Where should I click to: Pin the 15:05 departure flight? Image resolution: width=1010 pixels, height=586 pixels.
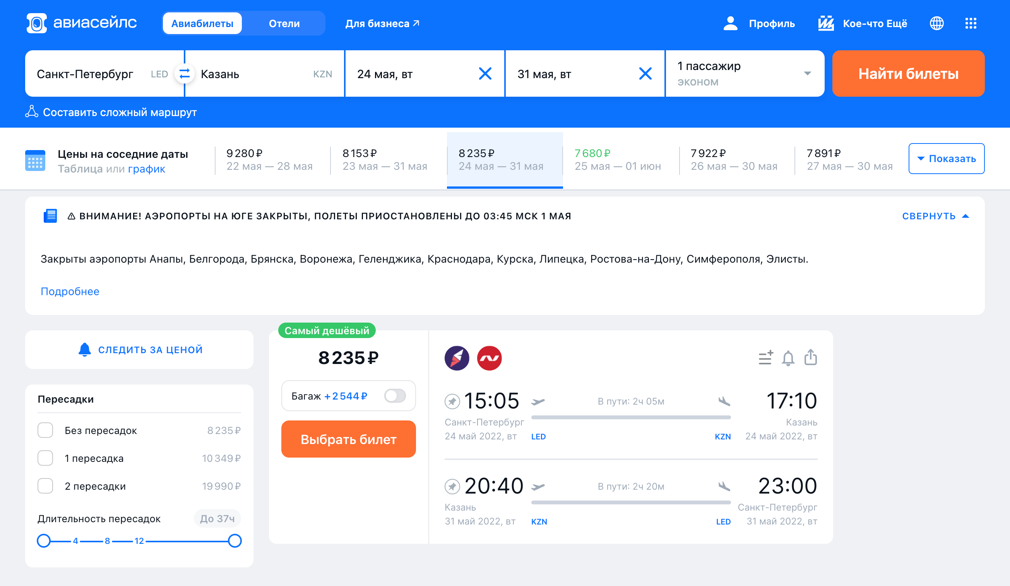452,401
